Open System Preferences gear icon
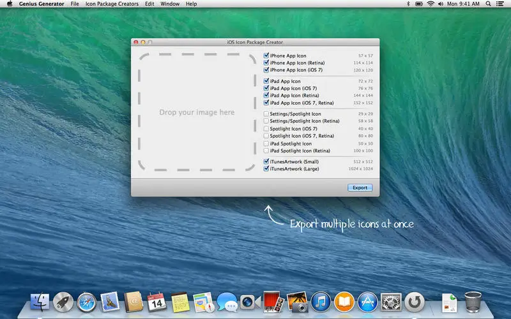The height and width of the screenshot is (319, 511). click(x=391, y=302)
